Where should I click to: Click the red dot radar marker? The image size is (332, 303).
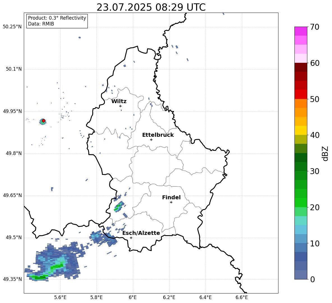(x=43, y=121)
